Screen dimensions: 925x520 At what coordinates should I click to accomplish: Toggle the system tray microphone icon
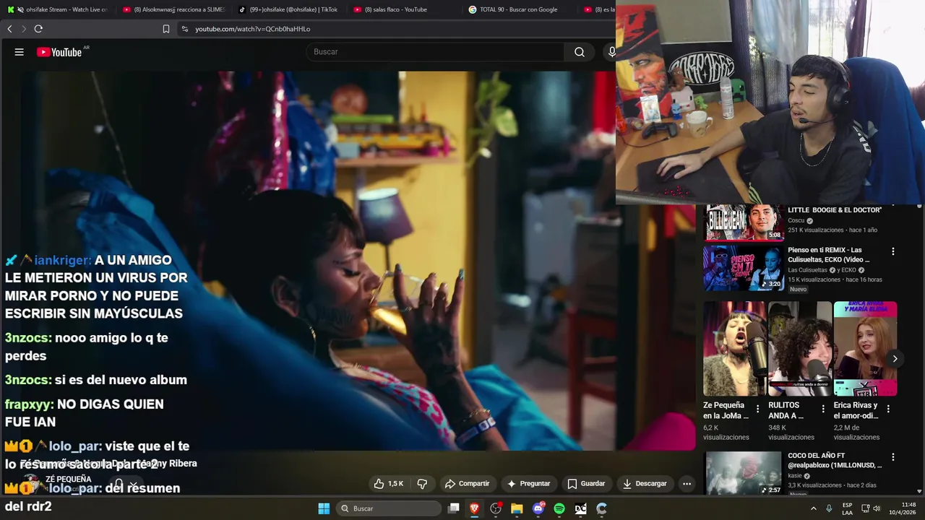[x=829, y=508]
